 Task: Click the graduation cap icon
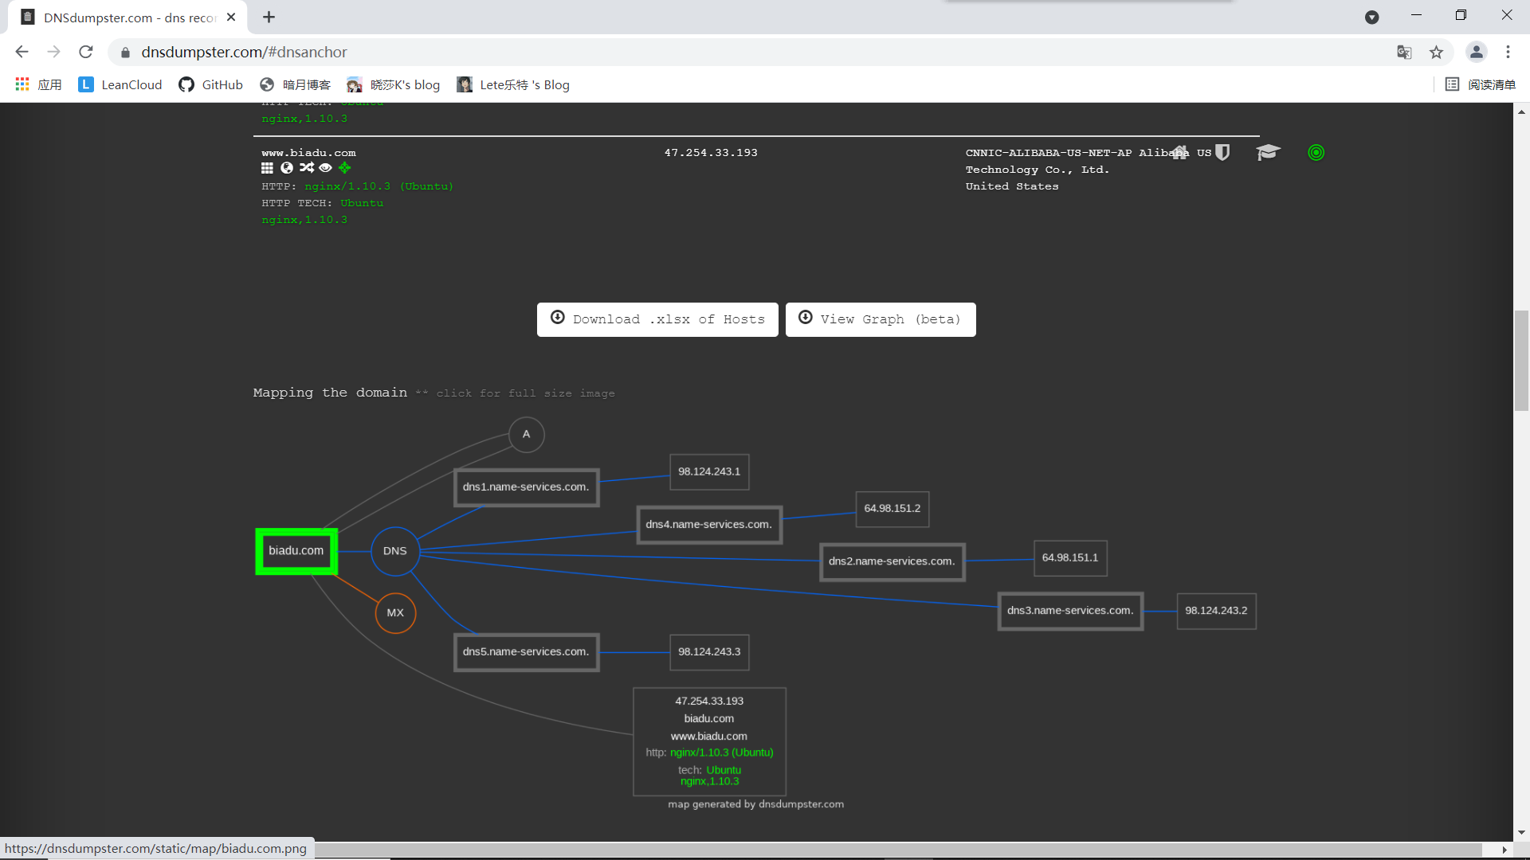[1268, 152]
